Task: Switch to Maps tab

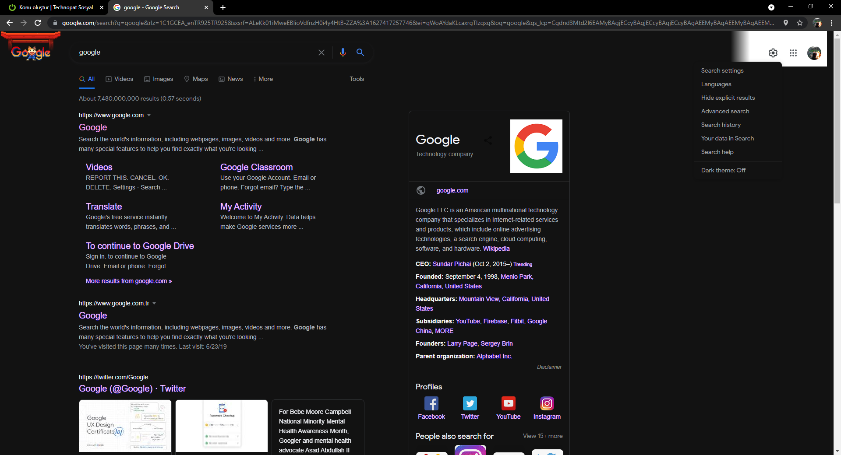Action: (196, 79)
